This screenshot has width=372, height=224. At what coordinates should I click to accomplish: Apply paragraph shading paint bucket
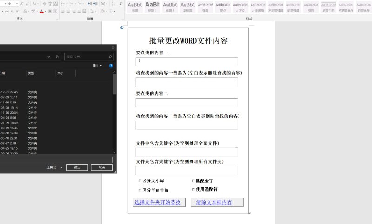(102, 11)
